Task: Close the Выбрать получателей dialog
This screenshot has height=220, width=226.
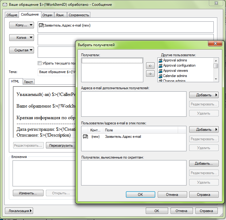Action: [215, 43]
